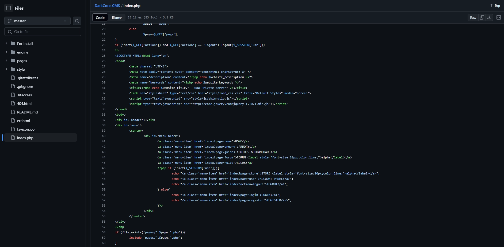Open the symbols panel icon
The height and width of the screenshot is (247, 504).
click(499, 17)
